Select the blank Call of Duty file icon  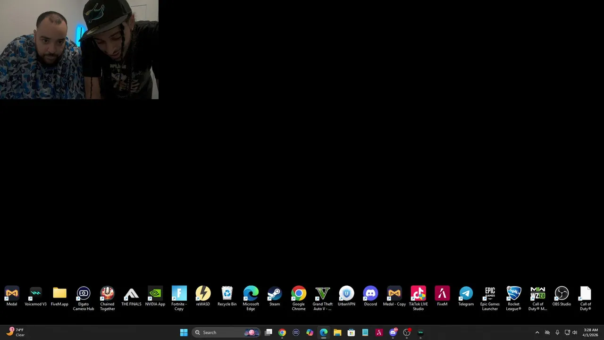(x=586, y=298)
